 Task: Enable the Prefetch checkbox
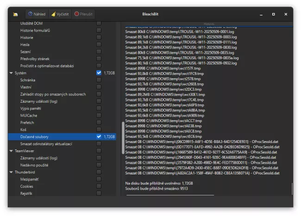point(99,123)
